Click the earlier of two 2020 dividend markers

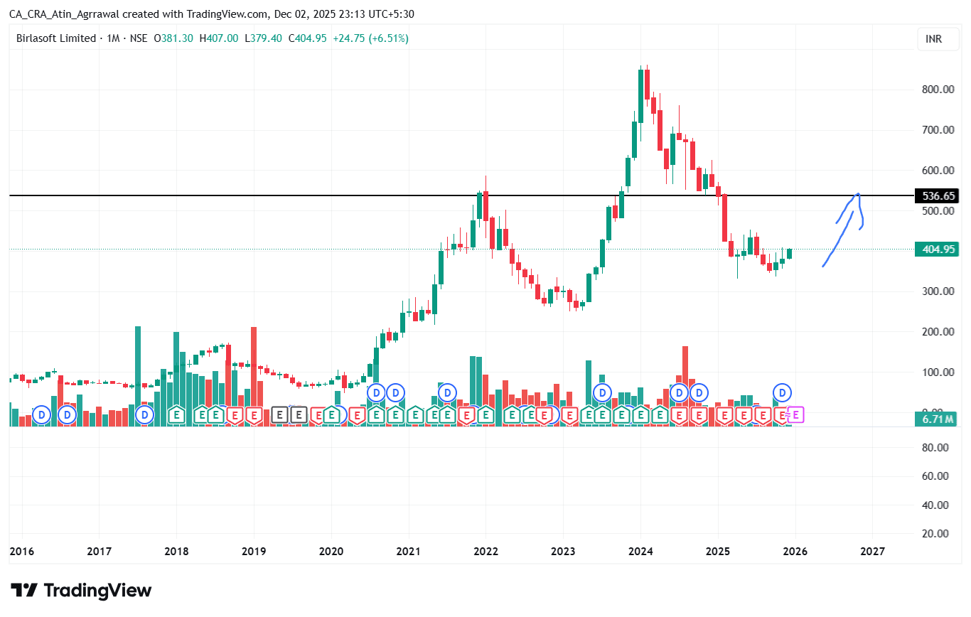pyautogui.click(x=377, y=392)
